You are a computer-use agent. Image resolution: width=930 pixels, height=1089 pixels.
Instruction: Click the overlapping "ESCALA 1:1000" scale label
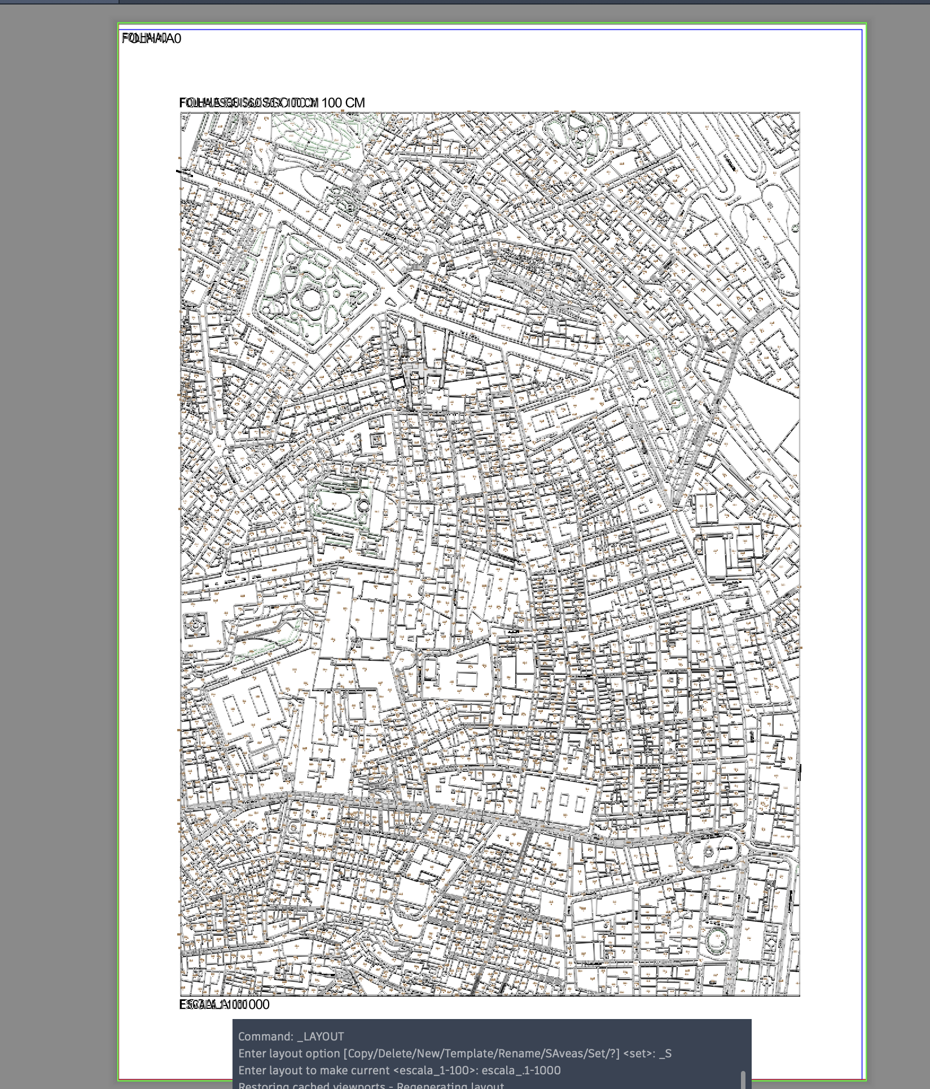[225, 1004]
